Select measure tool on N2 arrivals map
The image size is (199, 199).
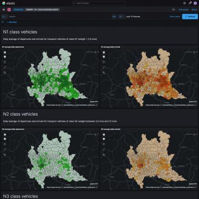(x=104, y=149)
